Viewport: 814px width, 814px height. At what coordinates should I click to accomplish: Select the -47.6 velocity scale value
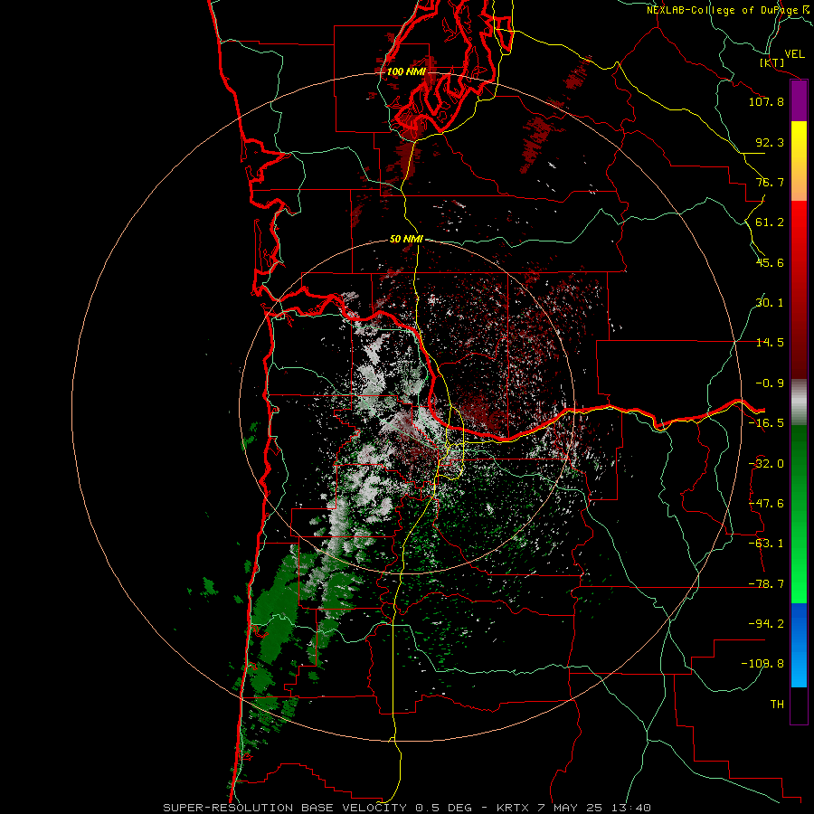click(766, 504)
